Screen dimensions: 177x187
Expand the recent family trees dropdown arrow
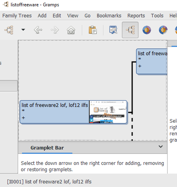point(23,30)
